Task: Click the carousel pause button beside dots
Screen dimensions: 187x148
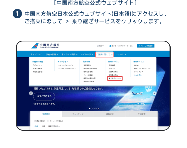Action: (98, 109)
